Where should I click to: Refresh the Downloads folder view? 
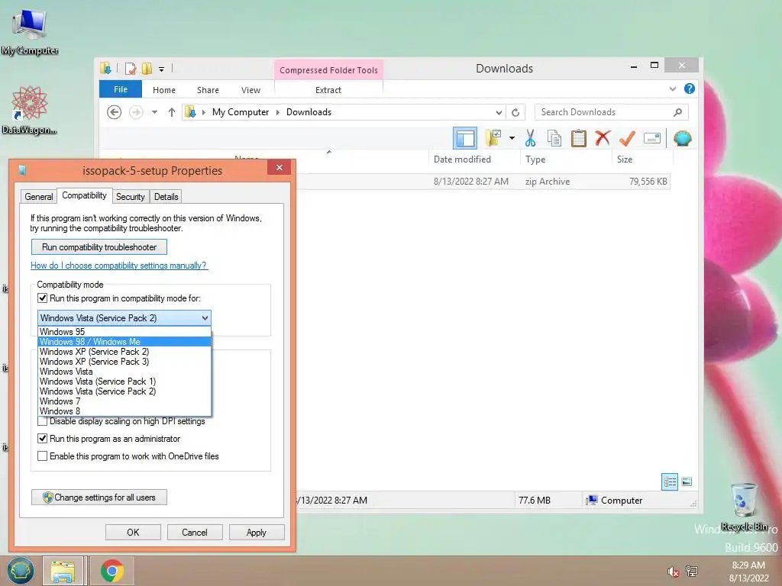pos(515,112)
